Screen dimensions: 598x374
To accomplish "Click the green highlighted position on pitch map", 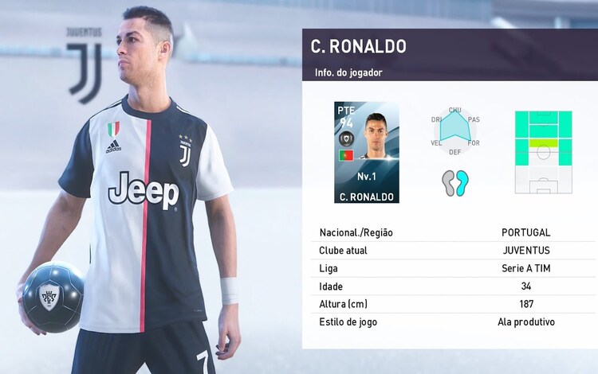I will coord(544,143).
